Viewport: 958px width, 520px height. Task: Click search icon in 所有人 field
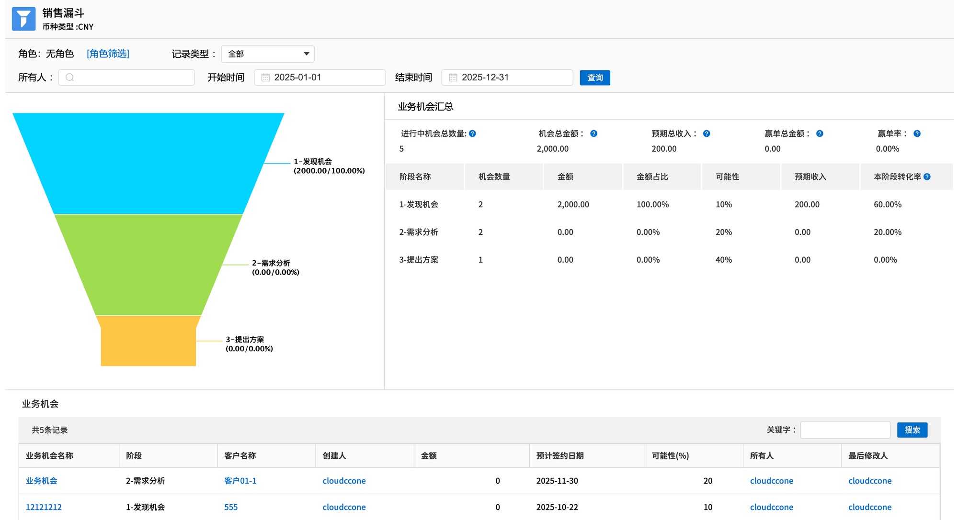(x=70, y=77)
